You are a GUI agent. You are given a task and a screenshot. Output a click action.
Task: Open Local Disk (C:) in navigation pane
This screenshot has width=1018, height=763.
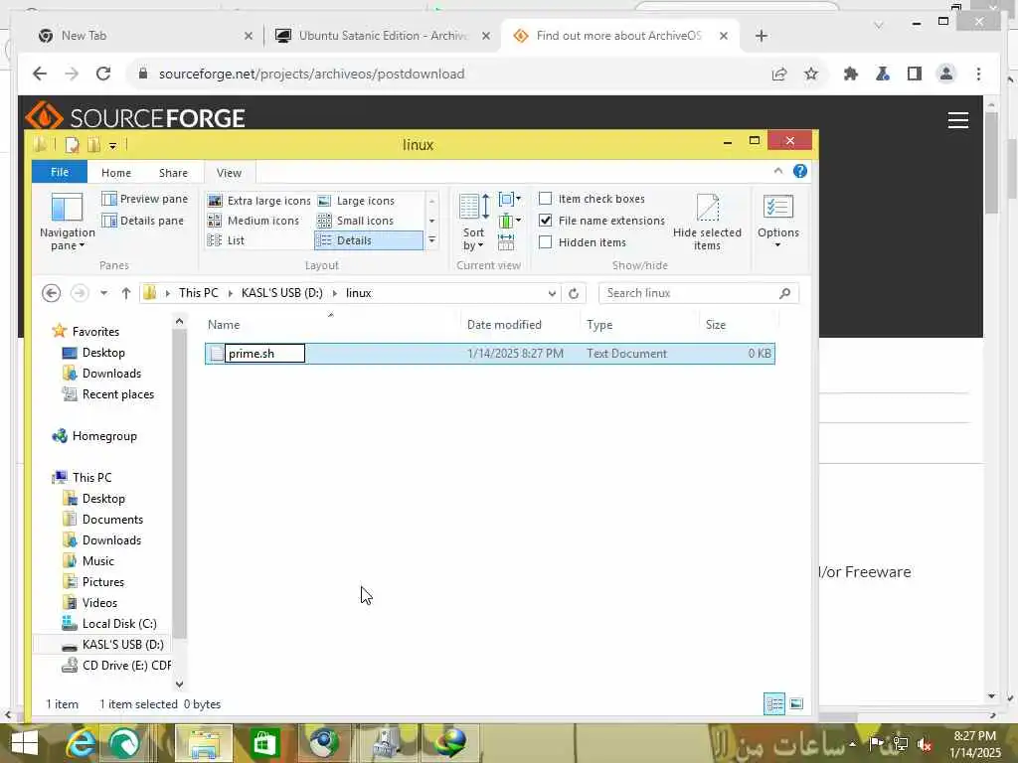109,624
